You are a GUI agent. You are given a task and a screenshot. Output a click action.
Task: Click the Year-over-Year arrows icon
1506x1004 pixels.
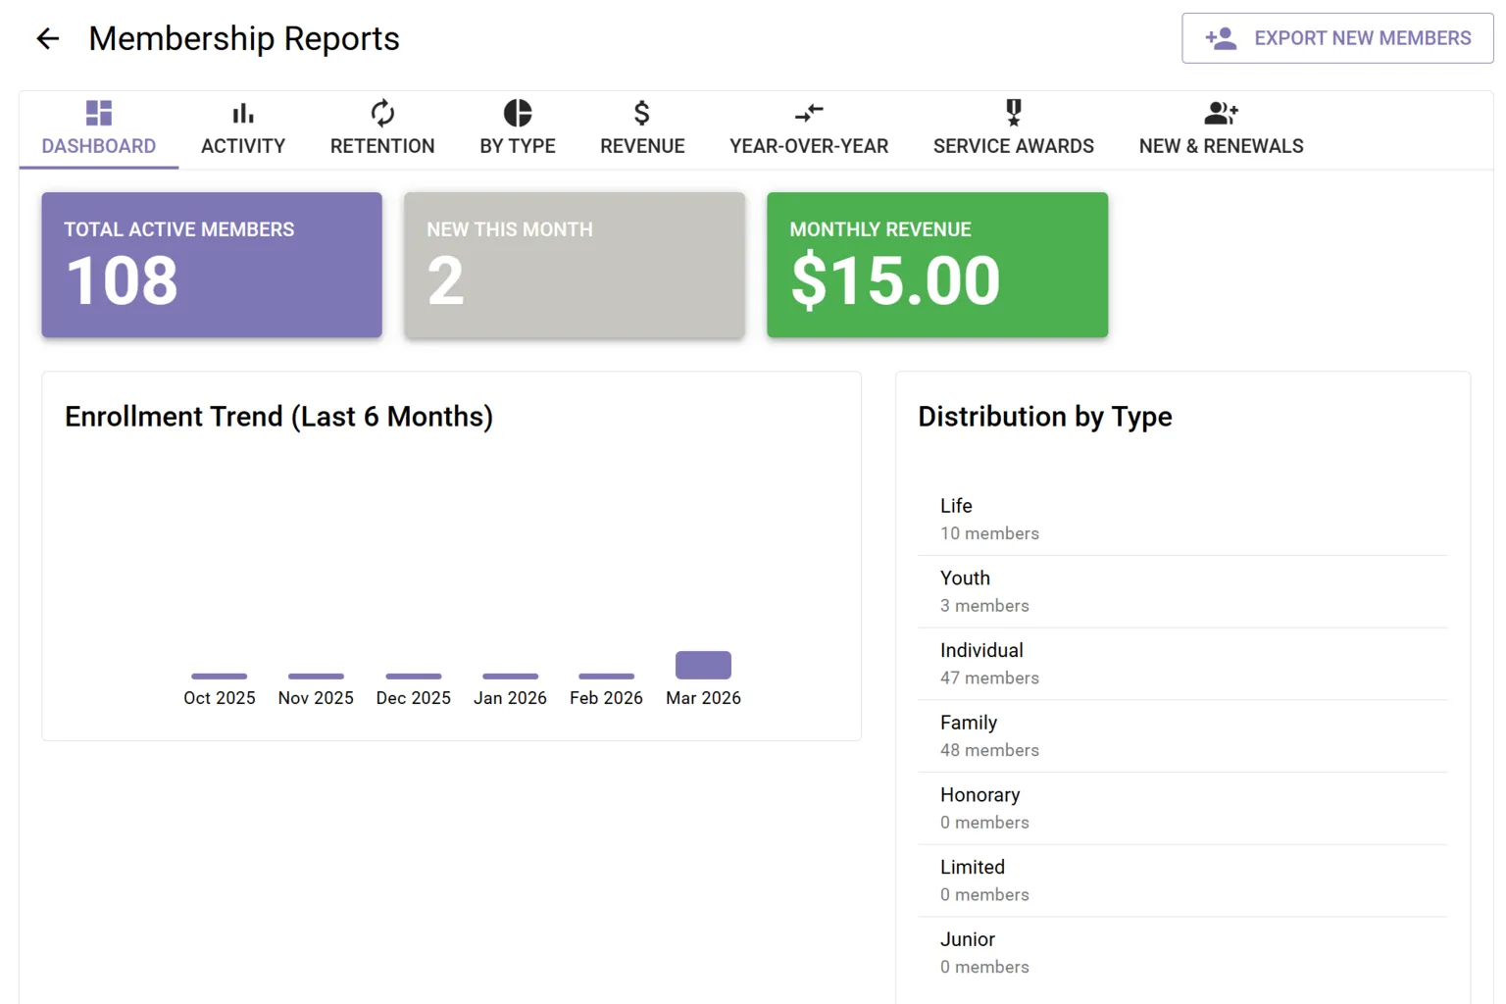tap(808, 112)
